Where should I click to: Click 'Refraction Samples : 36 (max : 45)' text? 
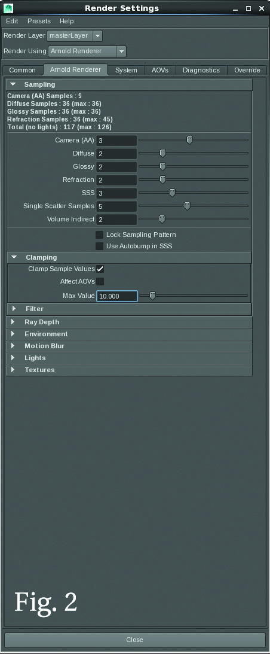(x=60, y=119)
